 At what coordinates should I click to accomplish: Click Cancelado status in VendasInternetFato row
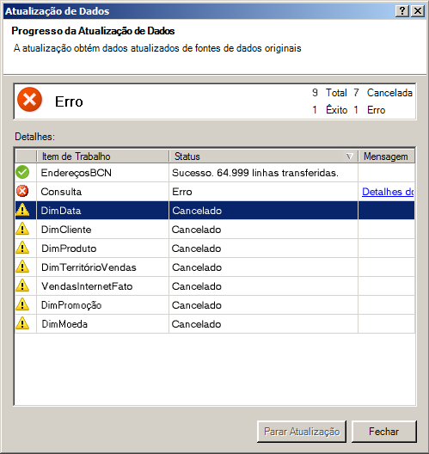click(x=197, y=286)
